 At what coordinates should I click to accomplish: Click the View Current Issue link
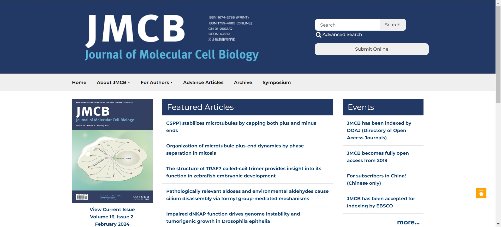pyautogui.click(x=112, y=210)
